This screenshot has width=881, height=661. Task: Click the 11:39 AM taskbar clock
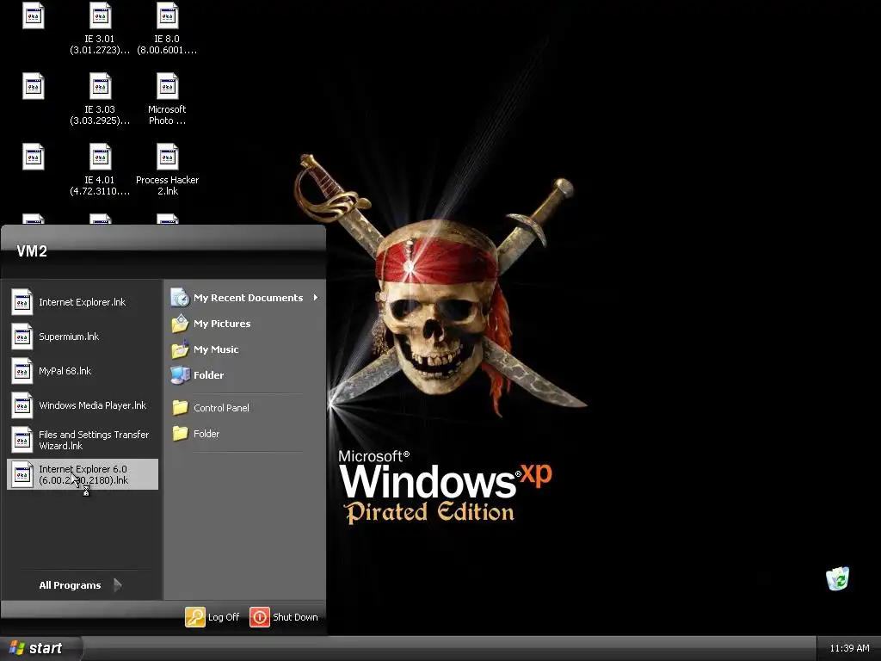click(x=849, y=648)
